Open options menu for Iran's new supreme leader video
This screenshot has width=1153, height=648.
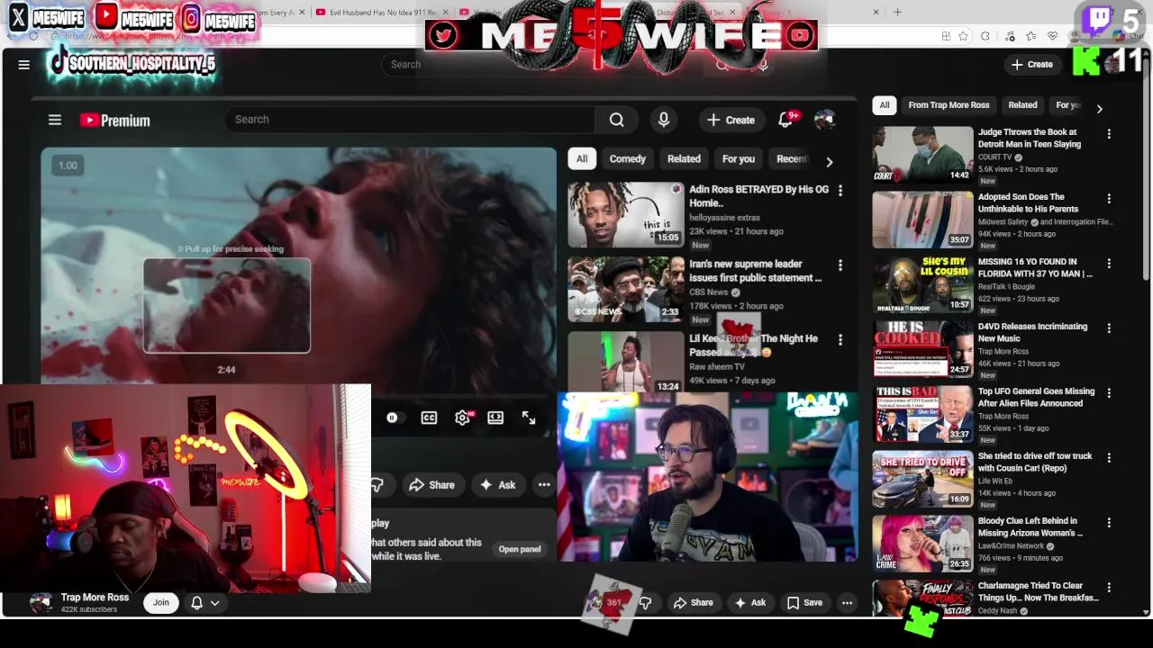pos(840,265)
